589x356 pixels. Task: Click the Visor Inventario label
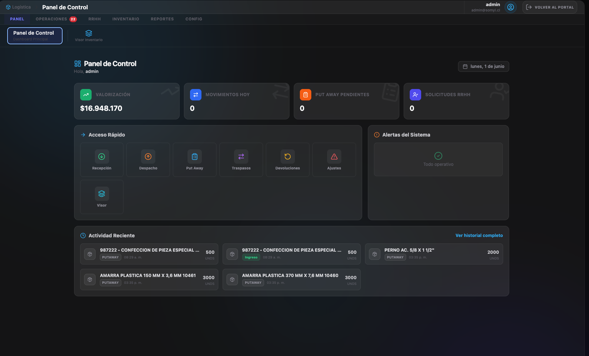pyautogui.click(x=89, y=40)
